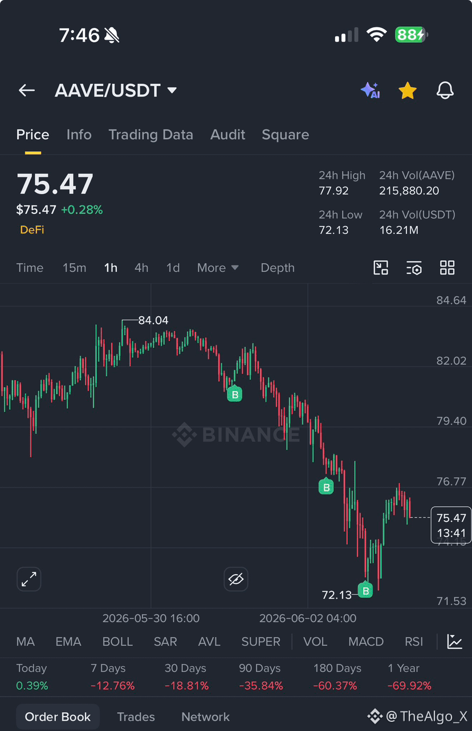Toggle chart visibility eye icon
Image resolution: width=472 pixels, height=731 pixels.
235,579
